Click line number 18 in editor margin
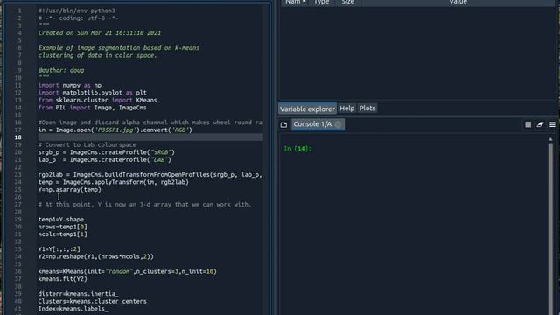 click(17, 137)
